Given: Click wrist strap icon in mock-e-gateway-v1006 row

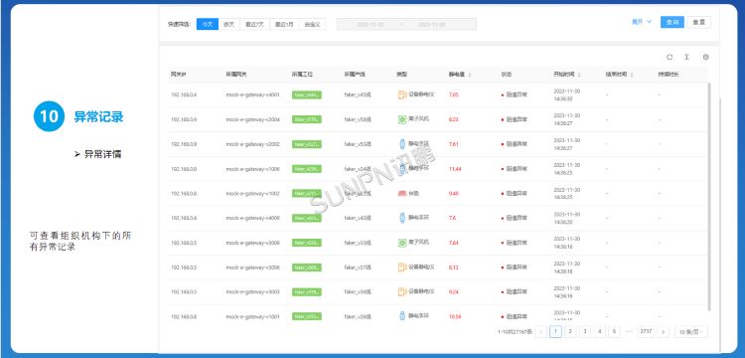Looking at the screenshot, I should 402,169.
